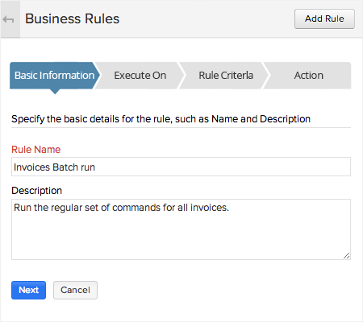Click the chevron divider between Execute On and Rule Criteria

181,76
